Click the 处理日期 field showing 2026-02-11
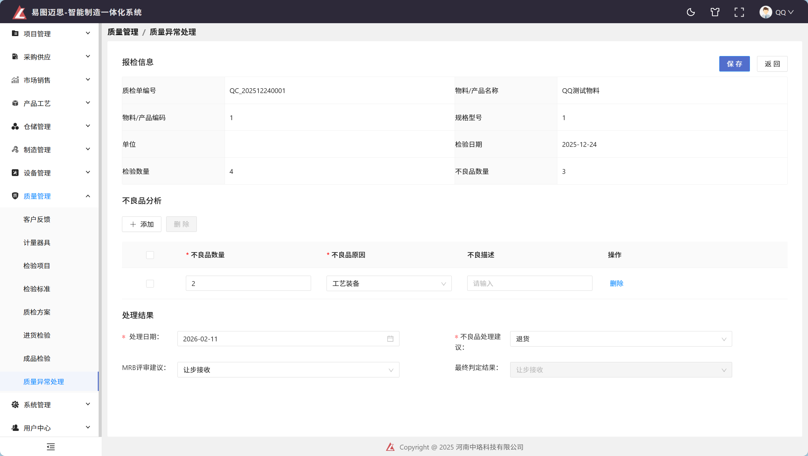This screenshot has height=456, width=808. click(x=288, y=339)
